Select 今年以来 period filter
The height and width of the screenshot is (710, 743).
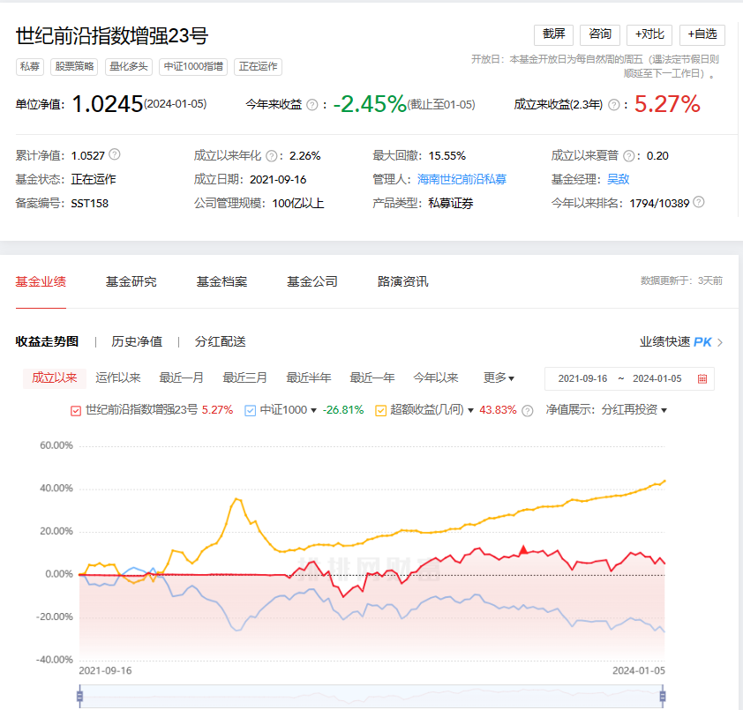pos(435,378)
